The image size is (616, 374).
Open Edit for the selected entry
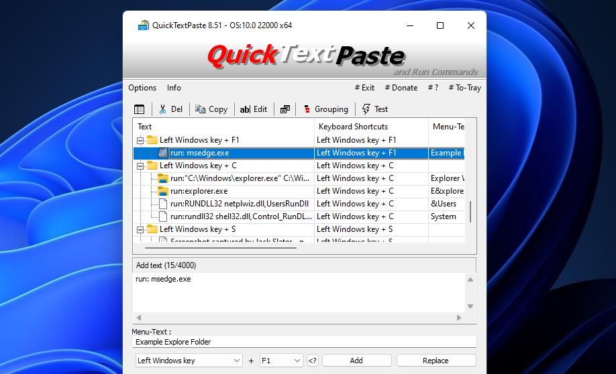point(254,109)
